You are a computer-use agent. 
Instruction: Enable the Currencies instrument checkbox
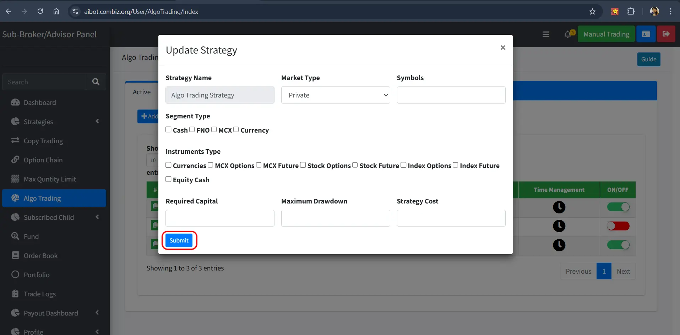[168, 165]
